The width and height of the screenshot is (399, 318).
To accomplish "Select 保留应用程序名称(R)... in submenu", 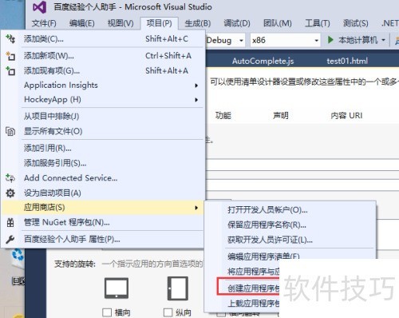I will coord(290,225).
